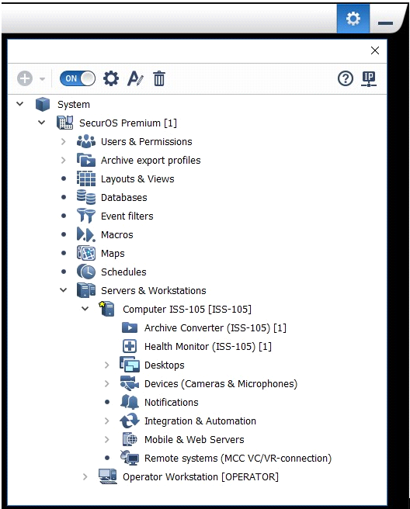This screenshot has width=410, height=509.
Task: Click the Event filters funnel icon
Action: 86,216
